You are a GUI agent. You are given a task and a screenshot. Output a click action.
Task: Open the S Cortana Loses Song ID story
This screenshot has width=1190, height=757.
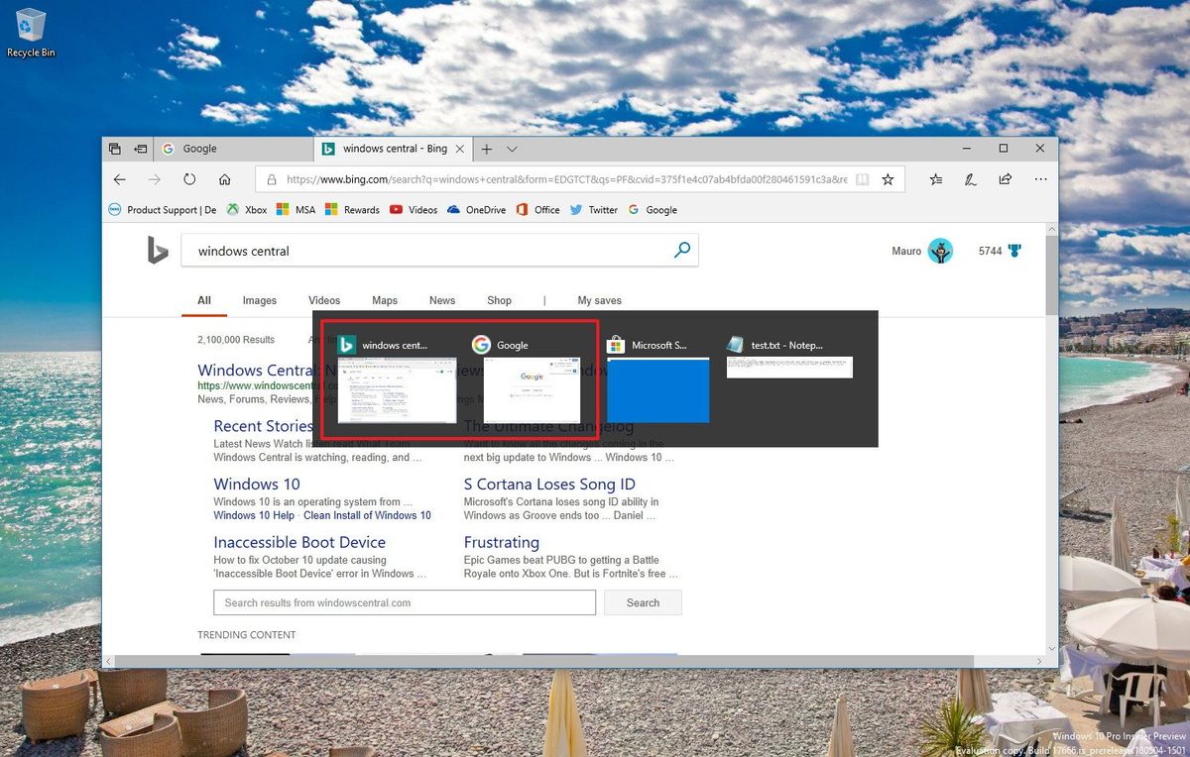[549, 485]
